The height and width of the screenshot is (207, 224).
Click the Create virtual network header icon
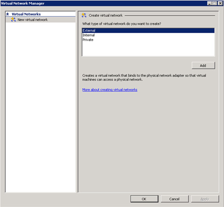click(84, 15)
